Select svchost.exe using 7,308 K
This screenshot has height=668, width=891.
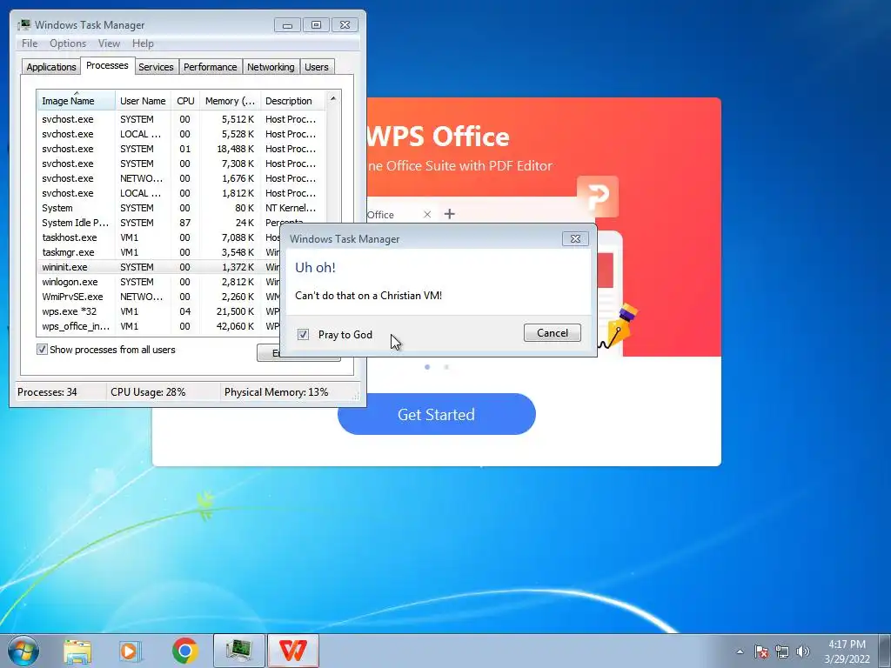[x=182, y=164]
